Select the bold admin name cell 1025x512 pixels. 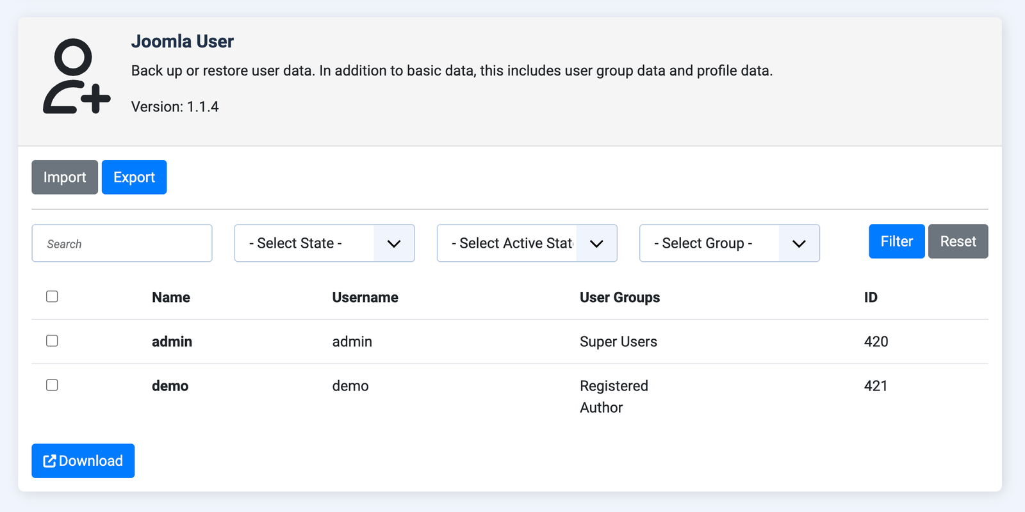[172, 342]
